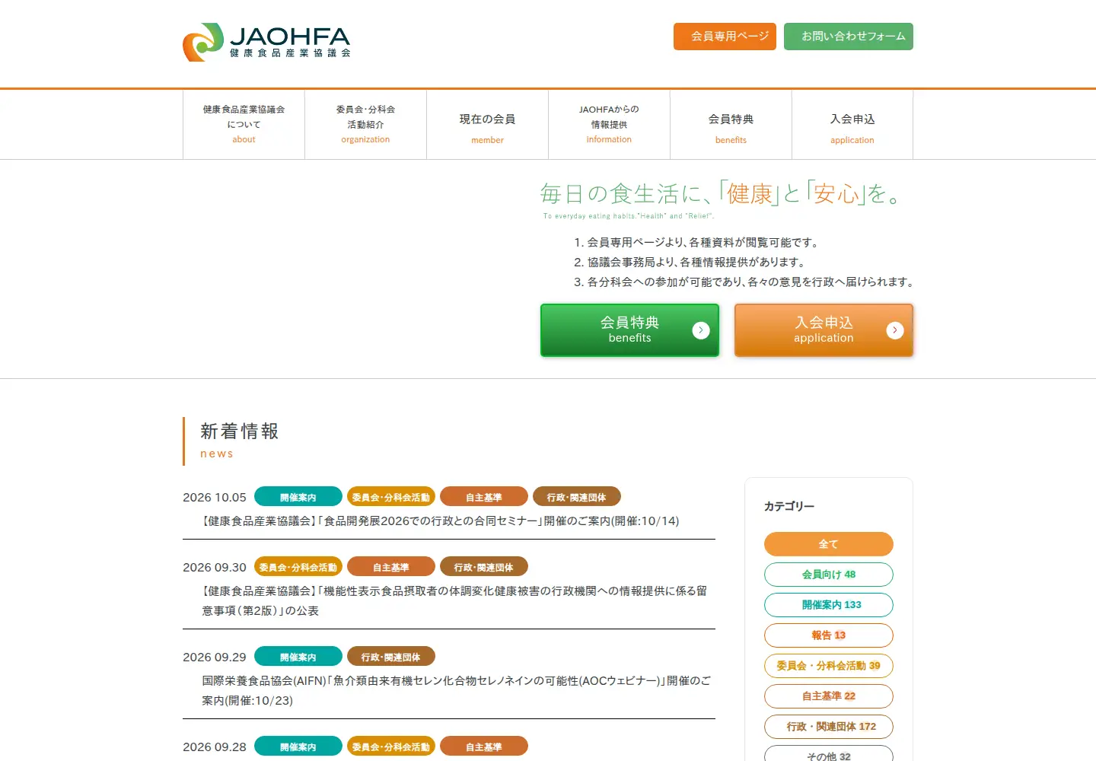Open JAOHFAからの情報提供 information menu
Screen dimensions: 1096x761
tap(609, 124)
